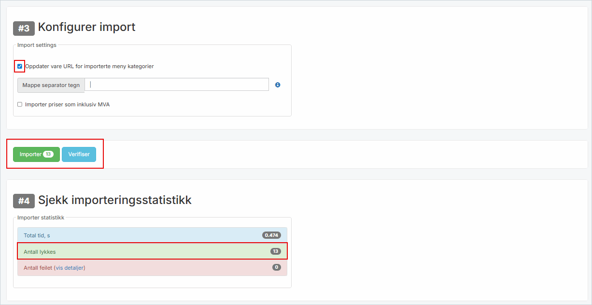592x305 pixels.
Task: Enable Importer priser som inklusiv MVA checkbox
Action: coord(20,104)
